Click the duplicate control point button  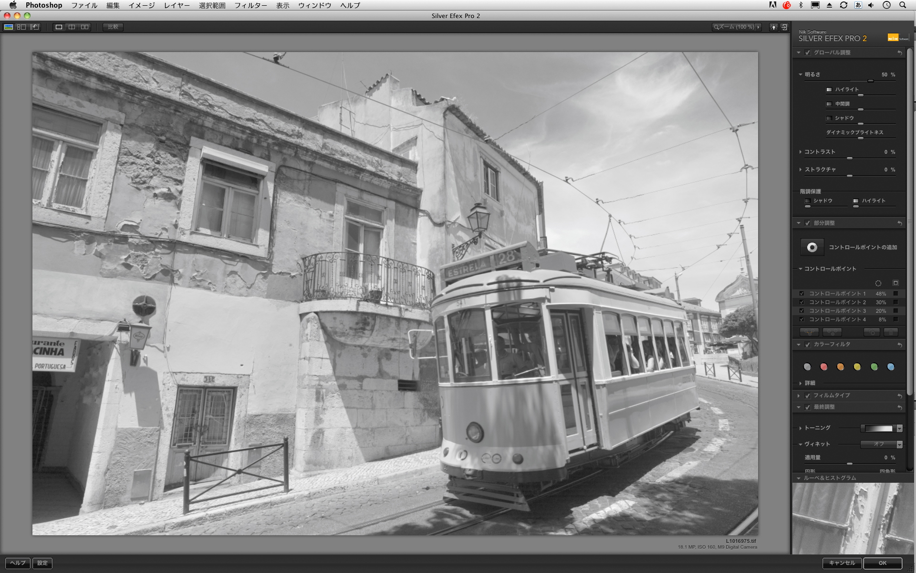872,332
